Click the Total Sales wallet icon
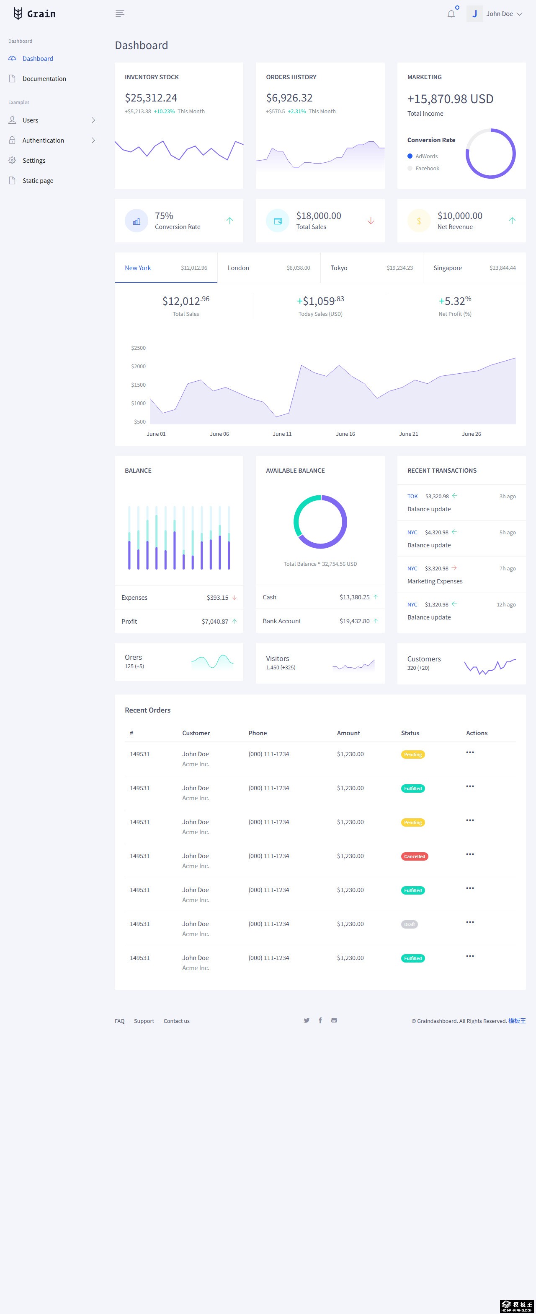Image resolution: width=536 pixels, height=1314 pixels. 278,221
